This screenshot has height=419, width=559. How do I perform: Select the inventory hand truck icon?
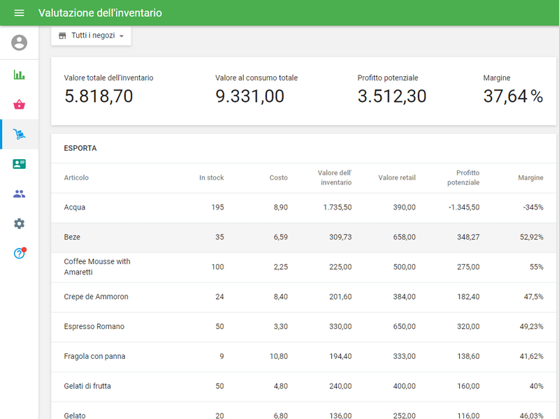[x=19, y=134]
